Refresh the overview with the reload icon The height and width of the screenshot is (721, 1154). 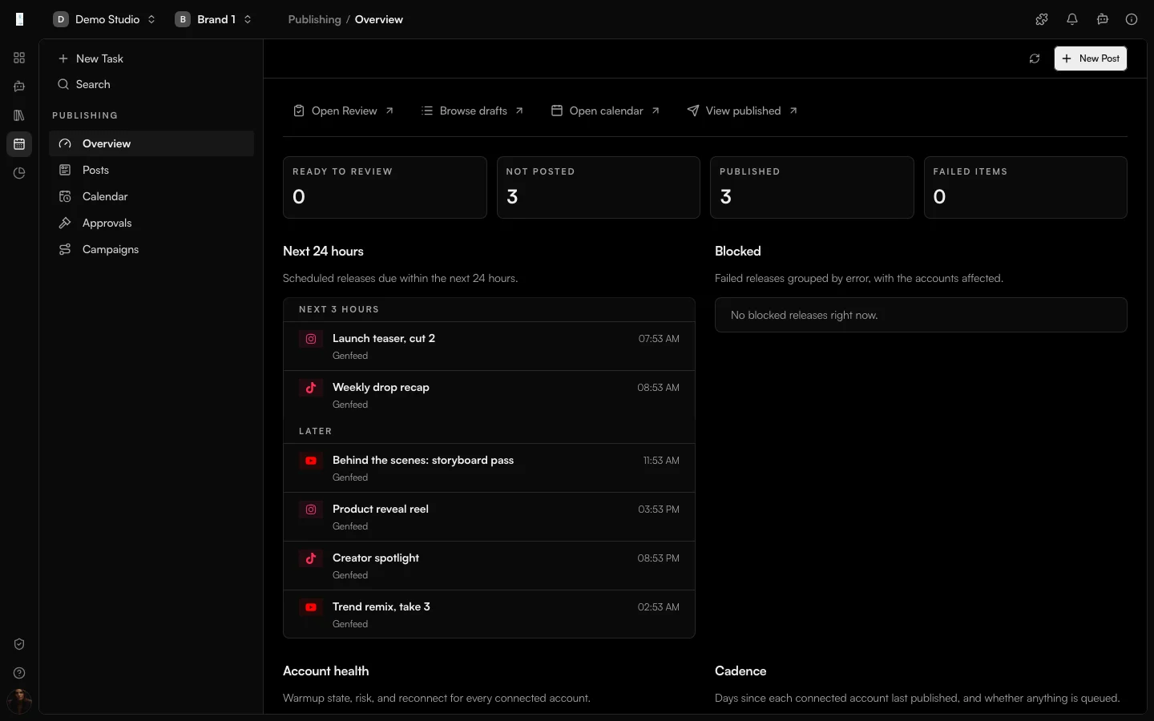click(1035, 58)
